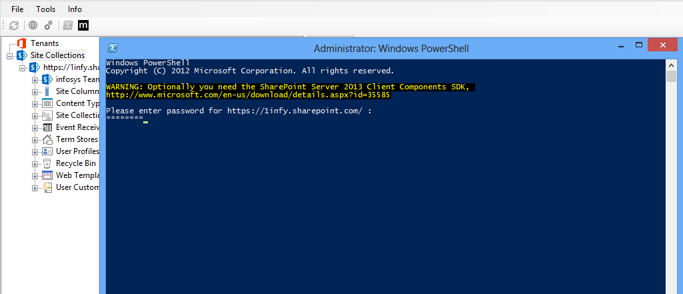Click the refresh toolbar icon
The image size is (683, 294).
point(14,25)
